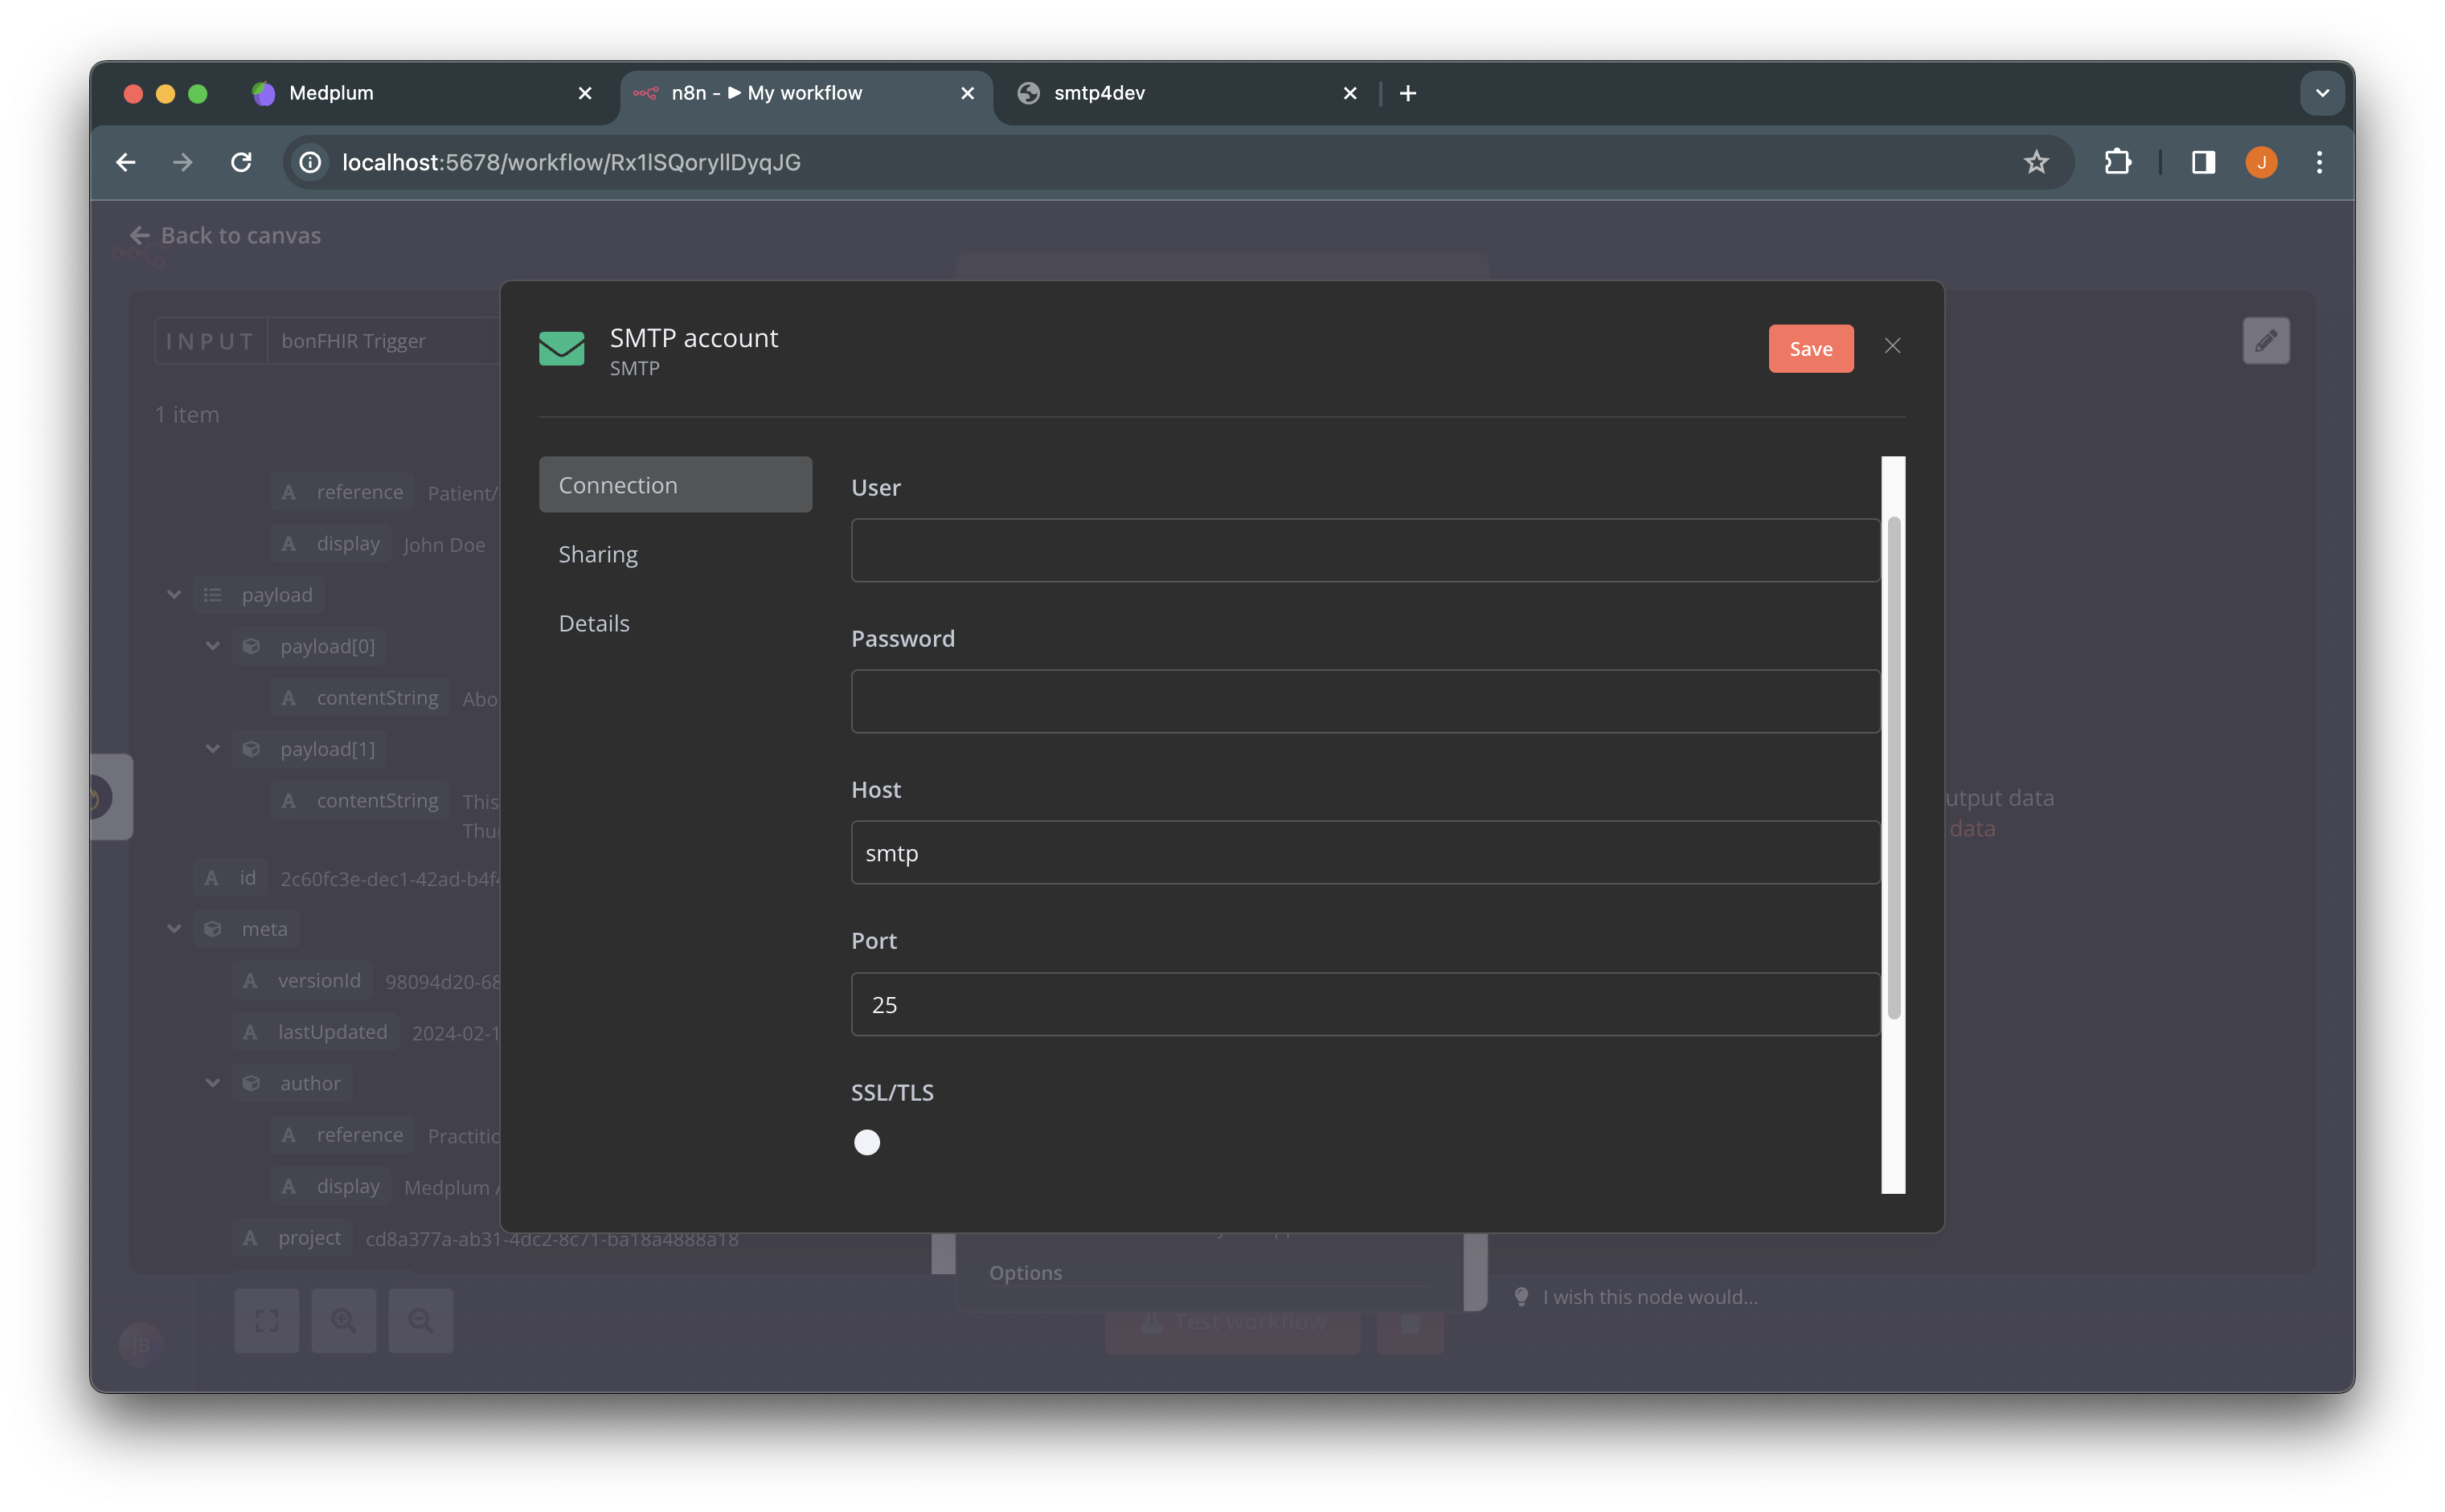Collapse the payload[1] node

(213, 749)
